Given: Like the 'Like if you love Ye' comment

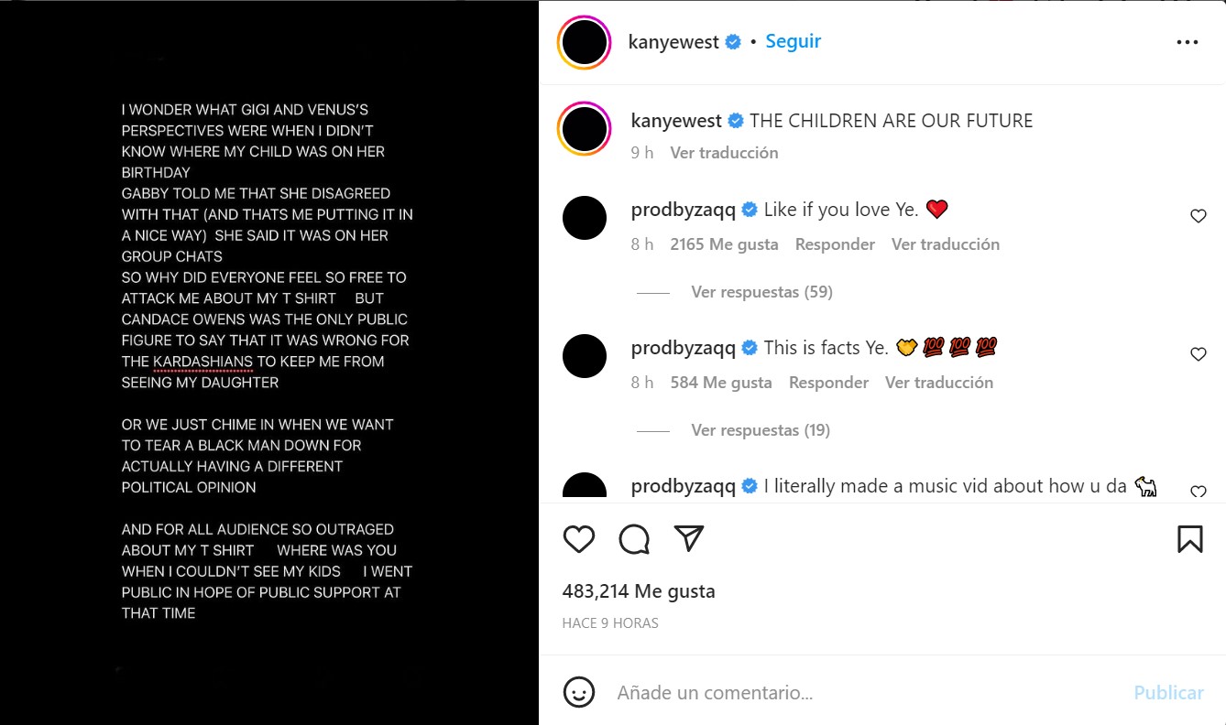Looking at the screenshot, I should pyautogui.click(x=1198, y=216).
